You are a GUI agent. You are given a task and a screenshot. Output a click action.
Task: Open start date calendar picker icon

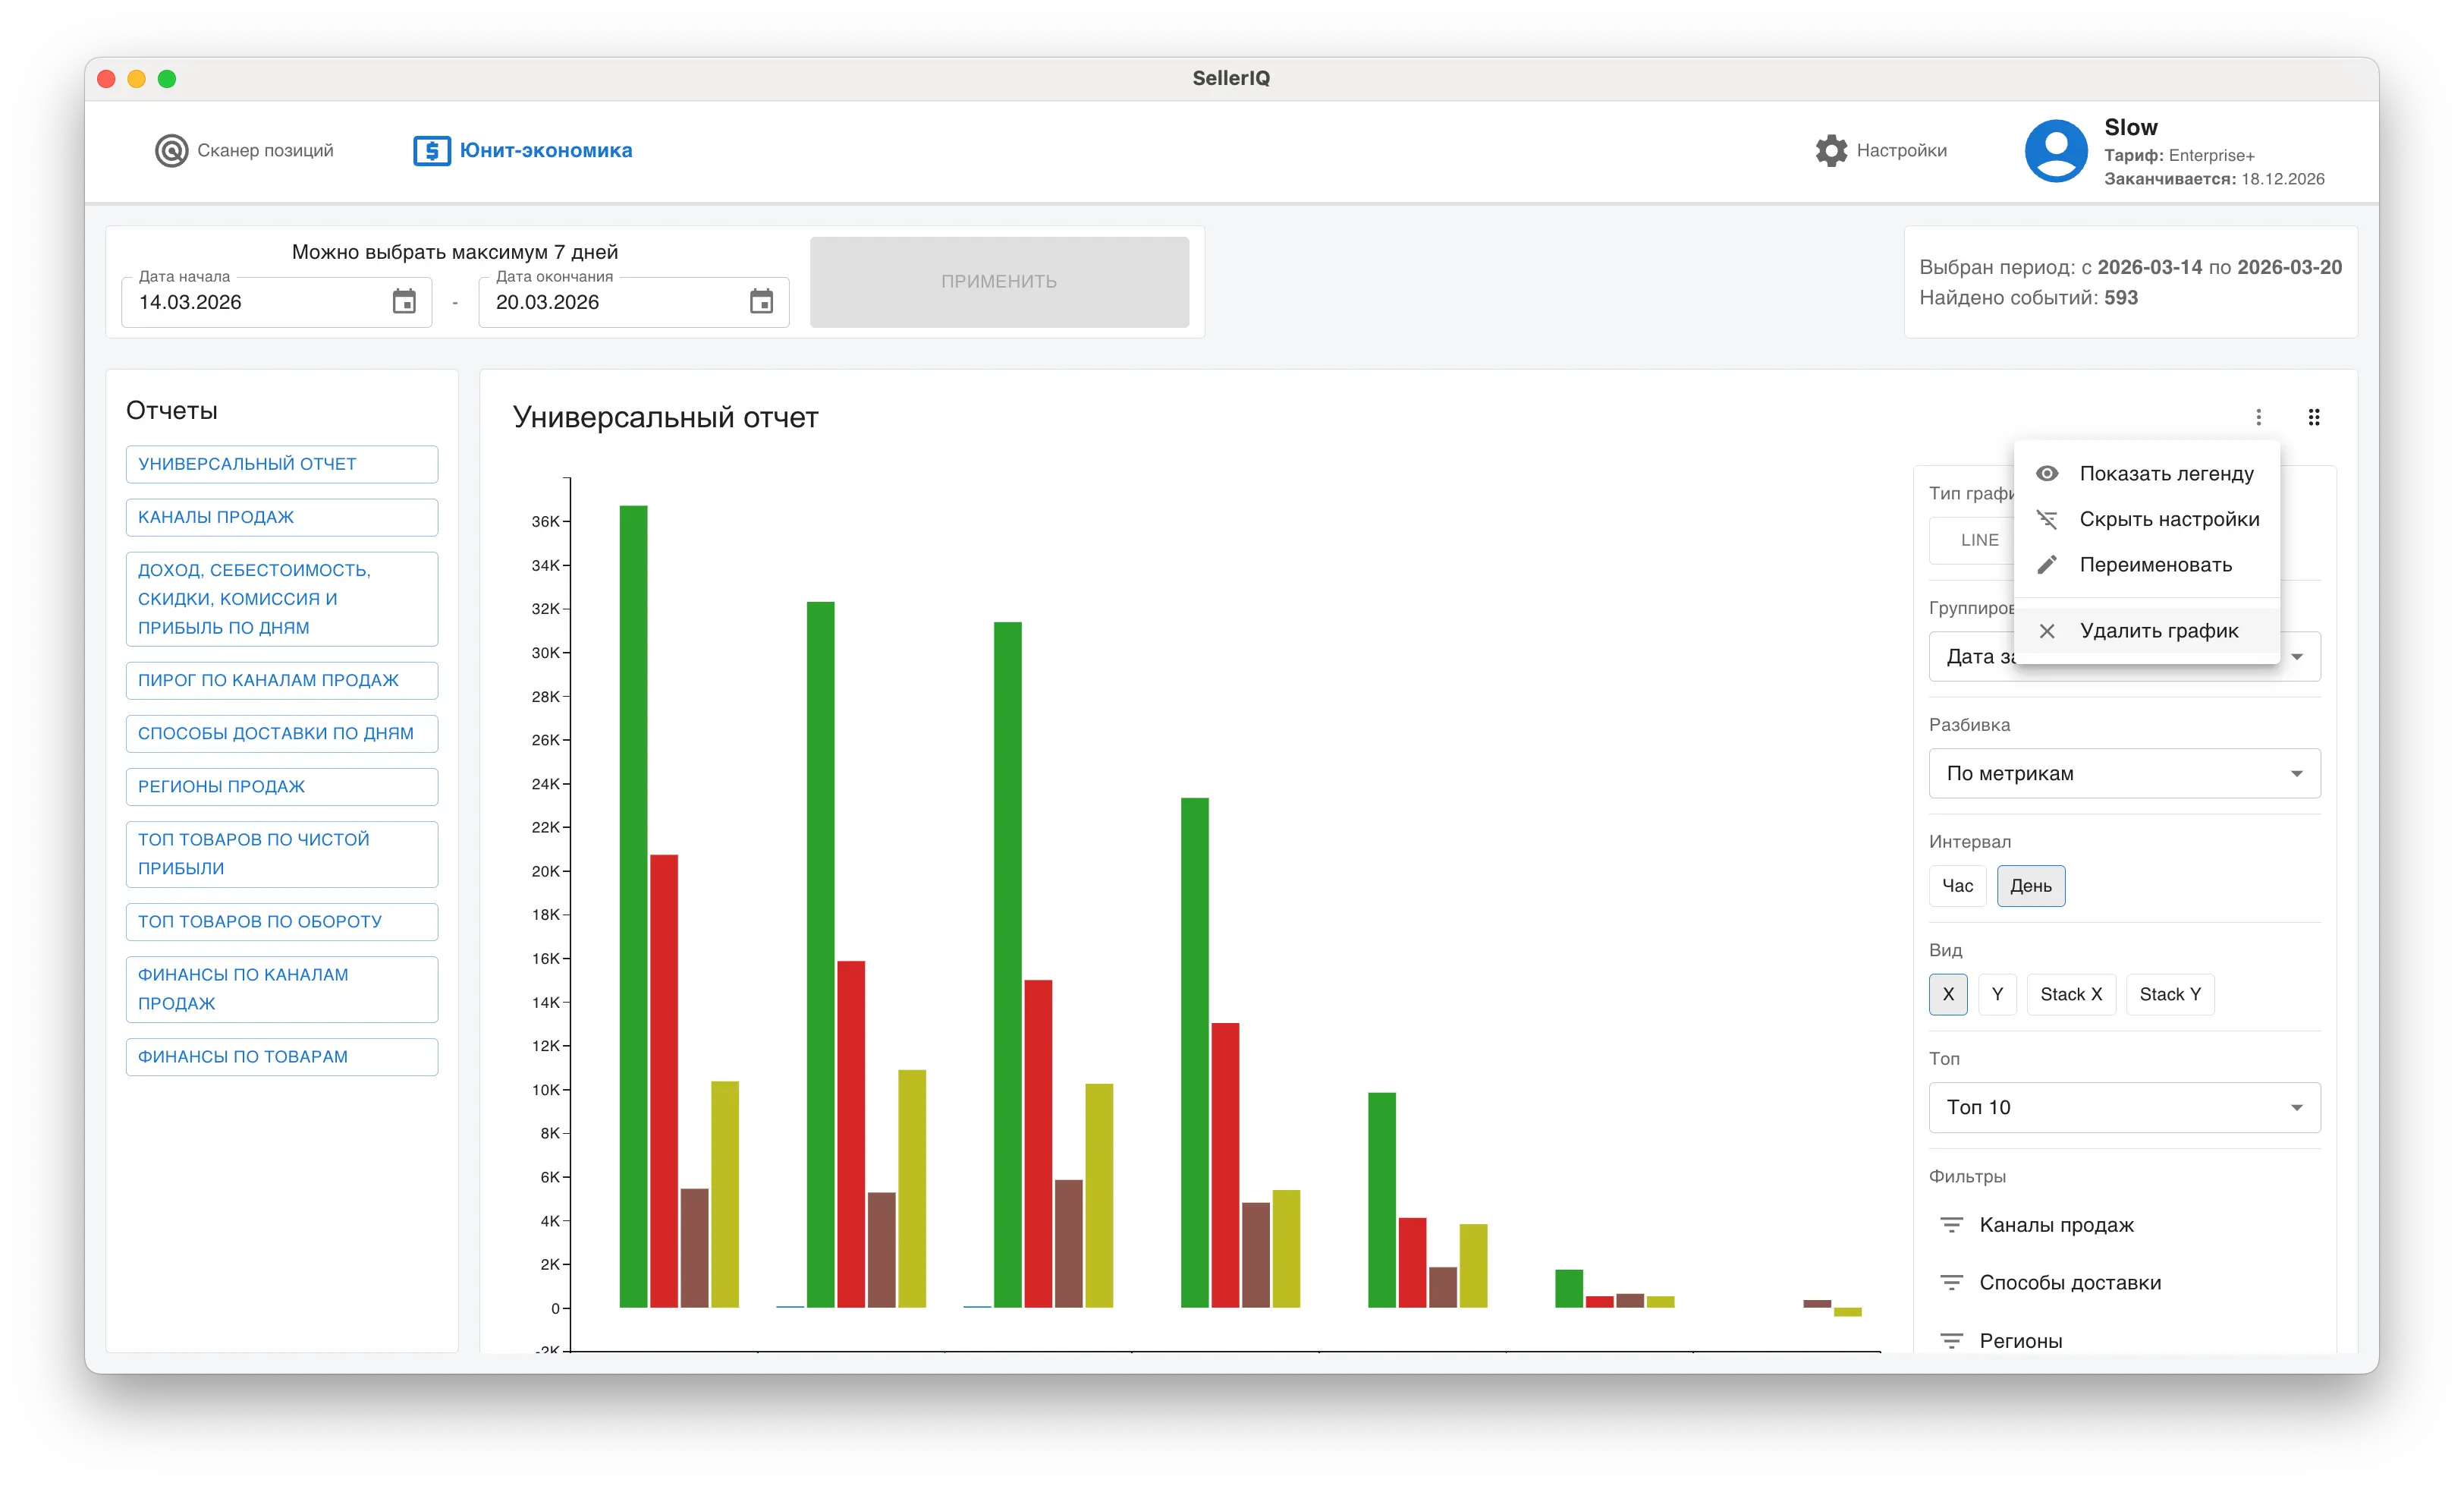tap(404, 301)
